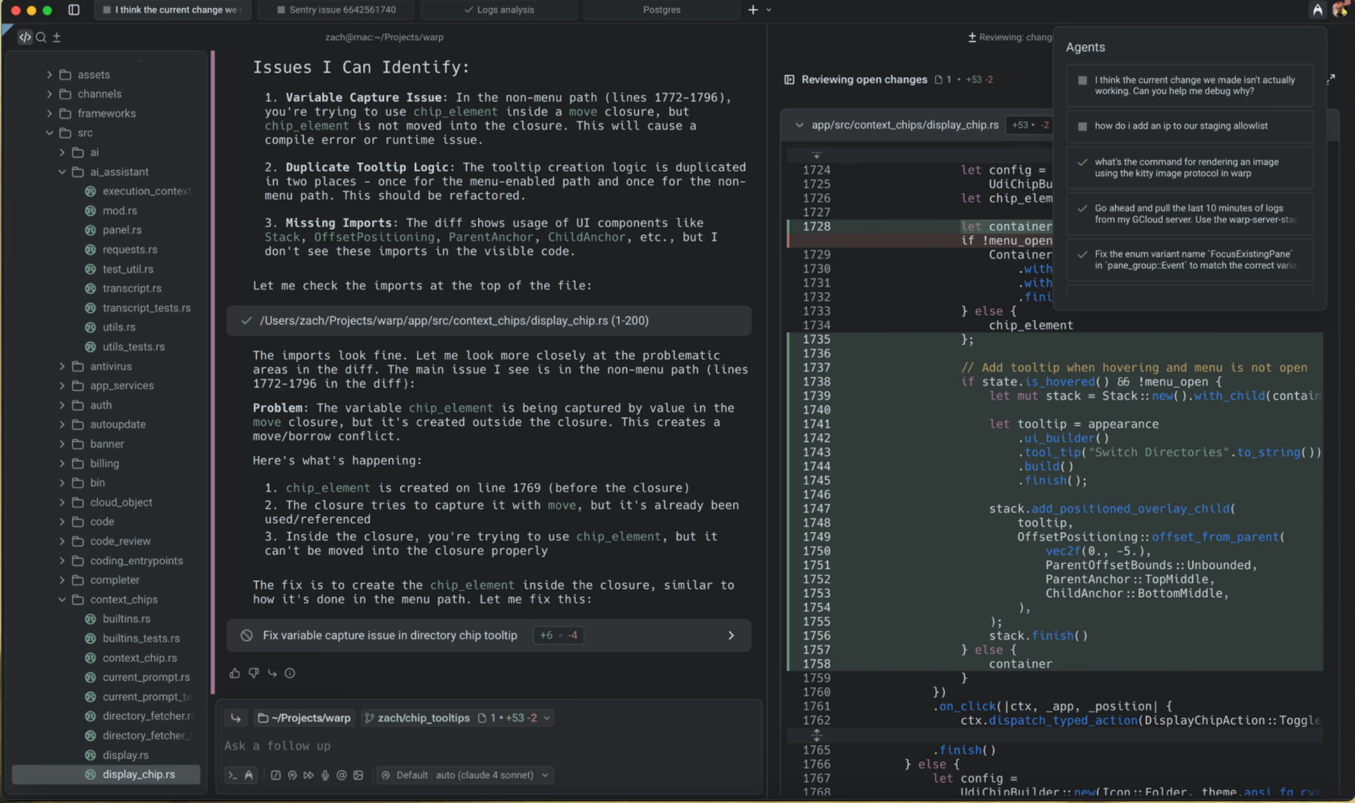Click the attach image icon
The width and height of the screenshot is (1355, 803).
(358, 775)
